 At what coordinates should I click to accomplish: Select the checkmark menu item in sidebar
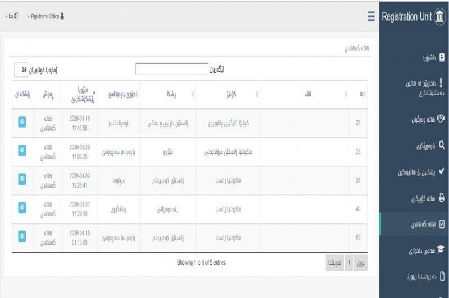point(441,172)
